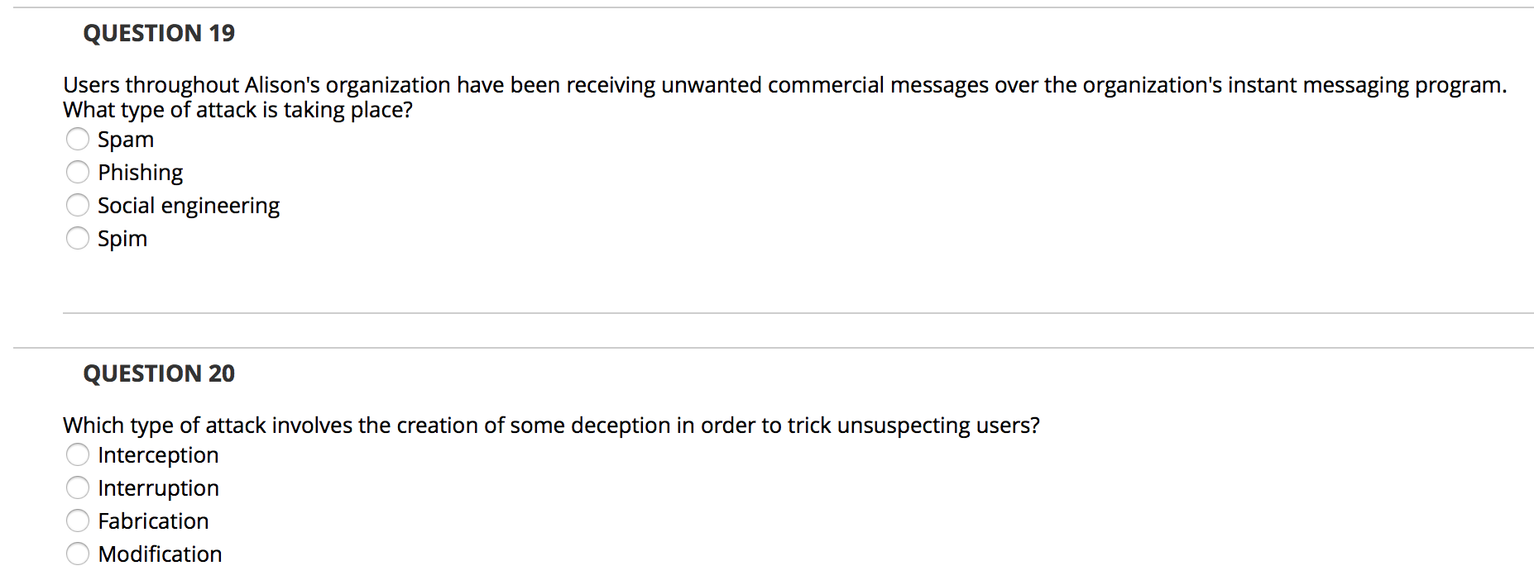This screenshot has width=1534, height=580.
Task: Click the QUESTION 20 heading
Action: 159,373
